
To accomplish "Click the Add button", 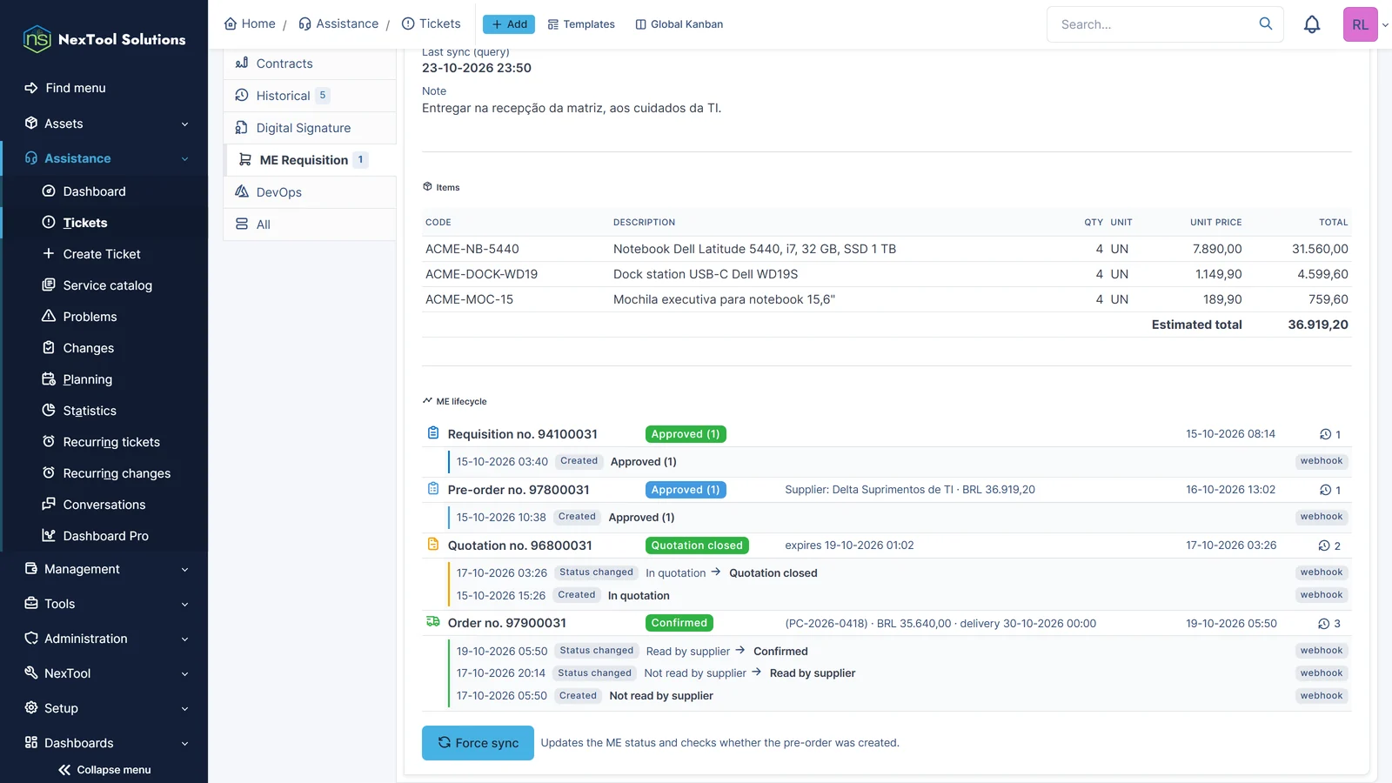I will (509, 24).
